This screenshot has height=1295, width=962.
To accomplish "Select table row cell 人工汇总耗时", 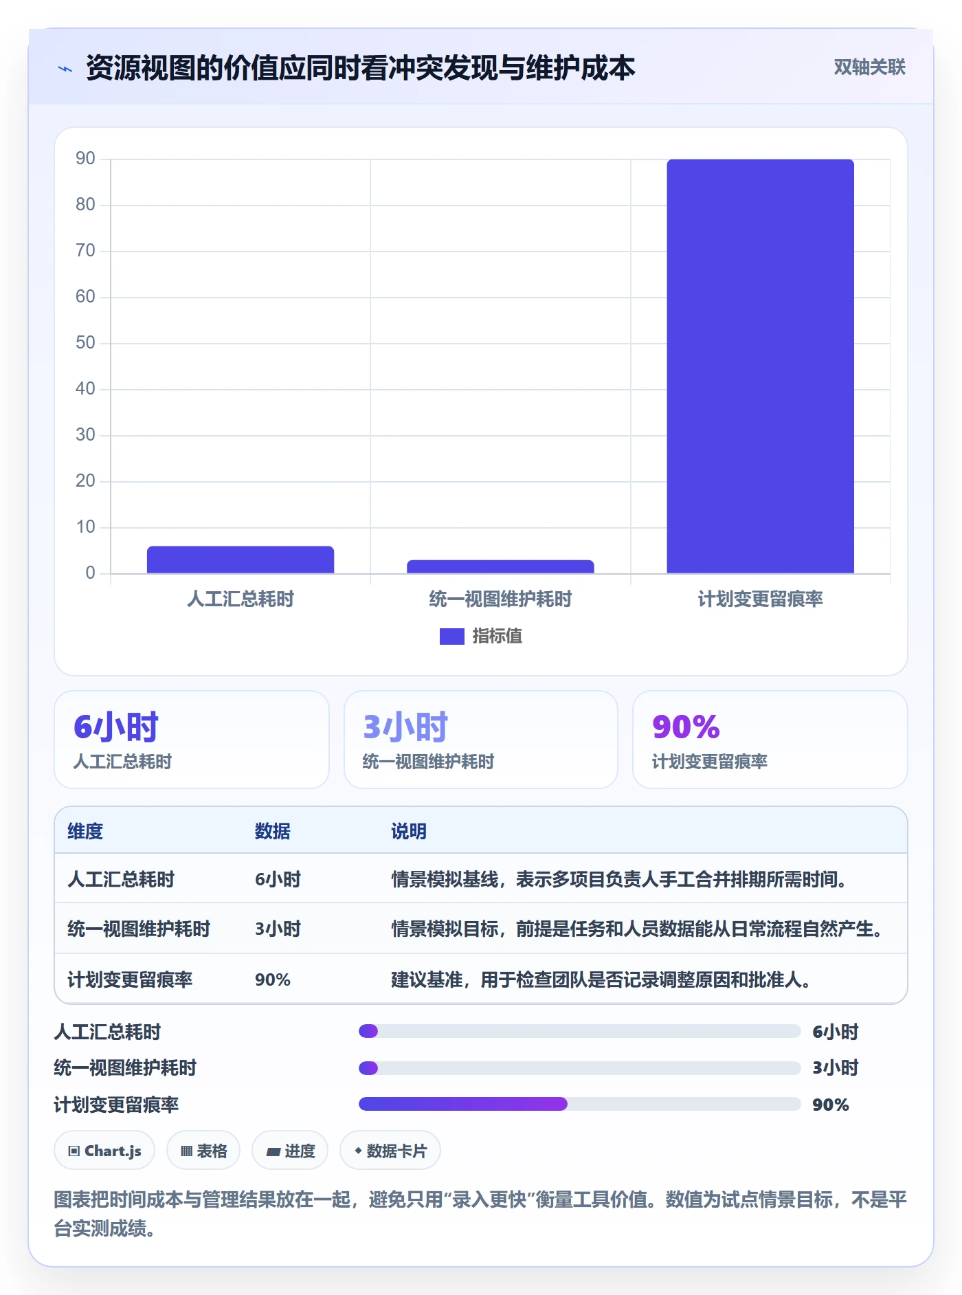I will (x=121, y=879).
